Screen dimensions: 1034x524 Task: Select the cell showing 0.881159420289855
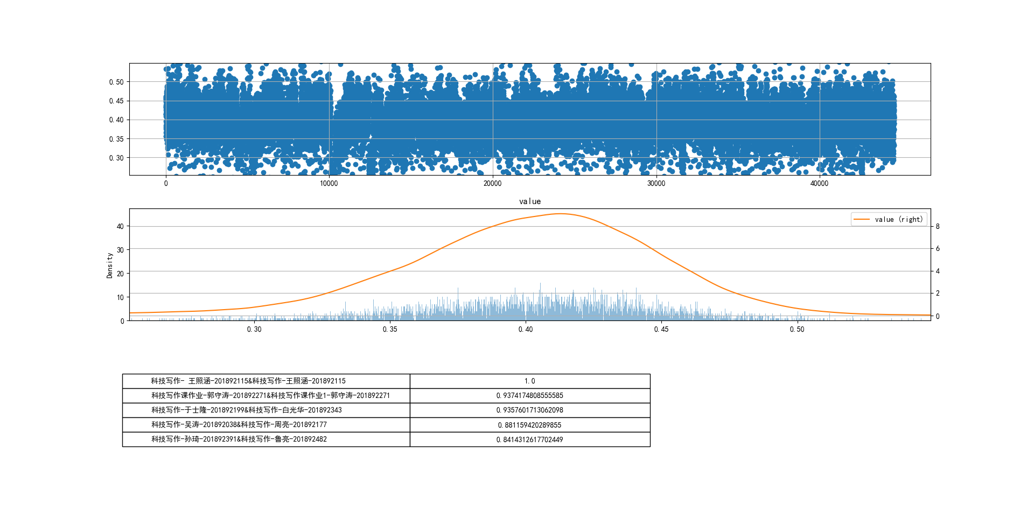(x=530, y=425)
